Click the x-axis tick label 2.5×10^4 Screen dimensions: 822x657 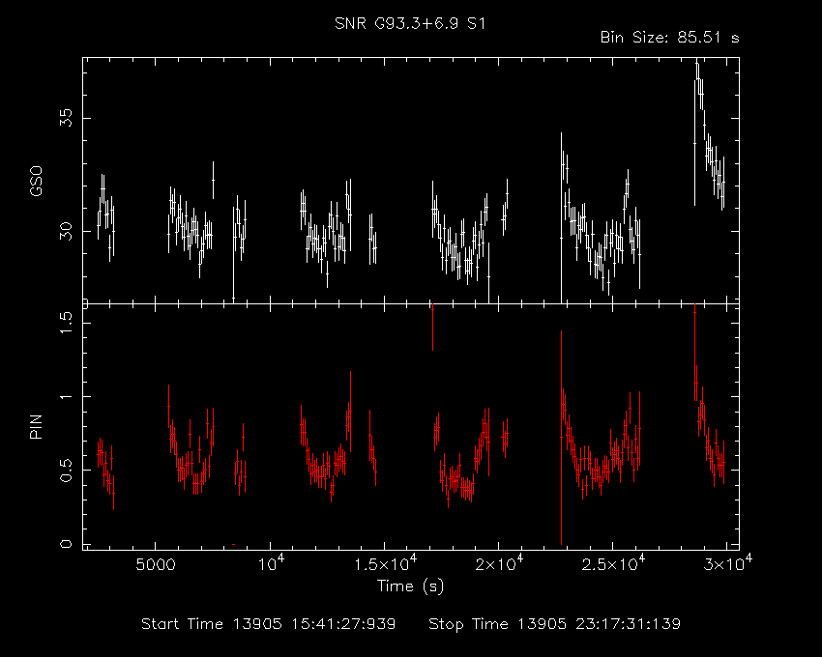(613, 563)
